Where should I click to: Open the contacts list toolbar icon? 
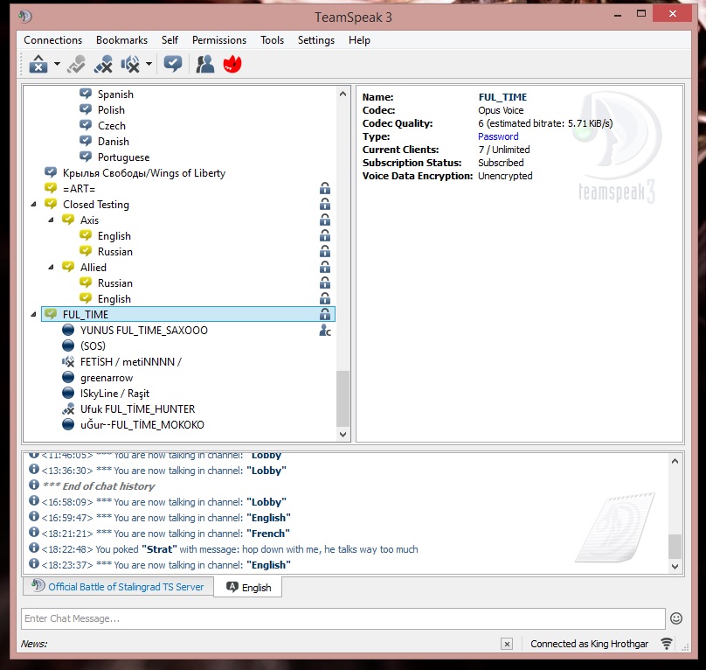(205, 64)
